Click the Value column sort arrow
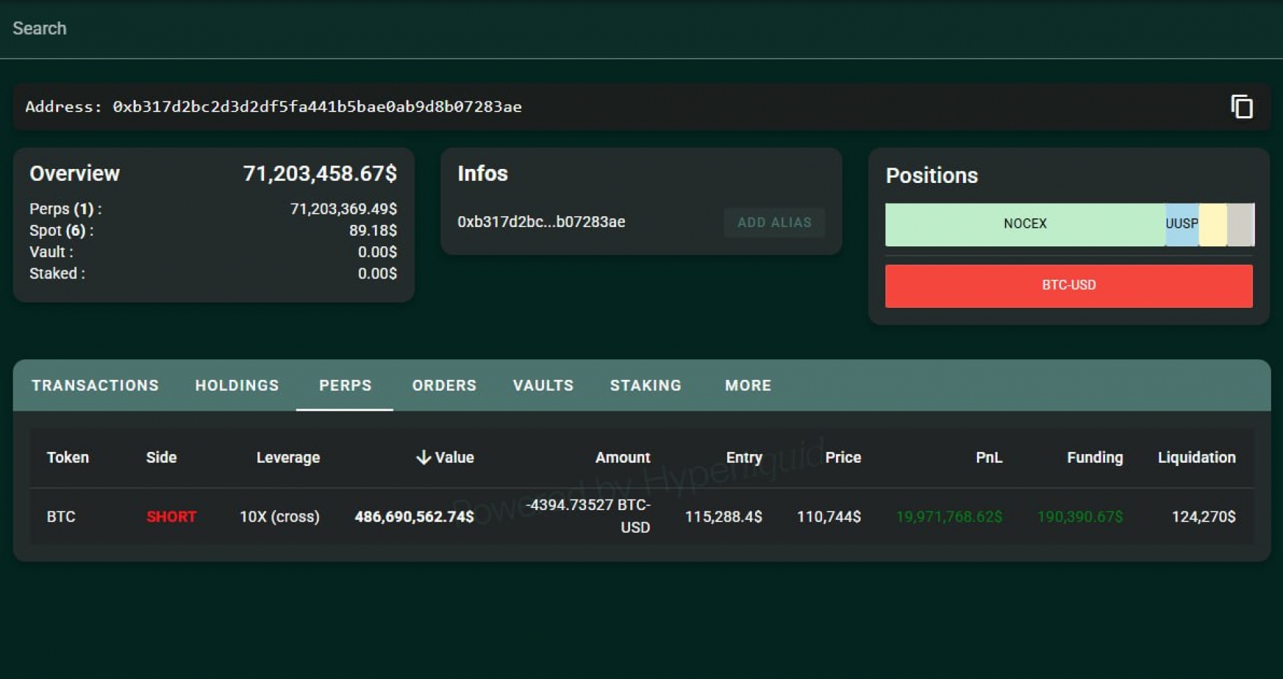The image size is (1283, 679). click(423, 457)
